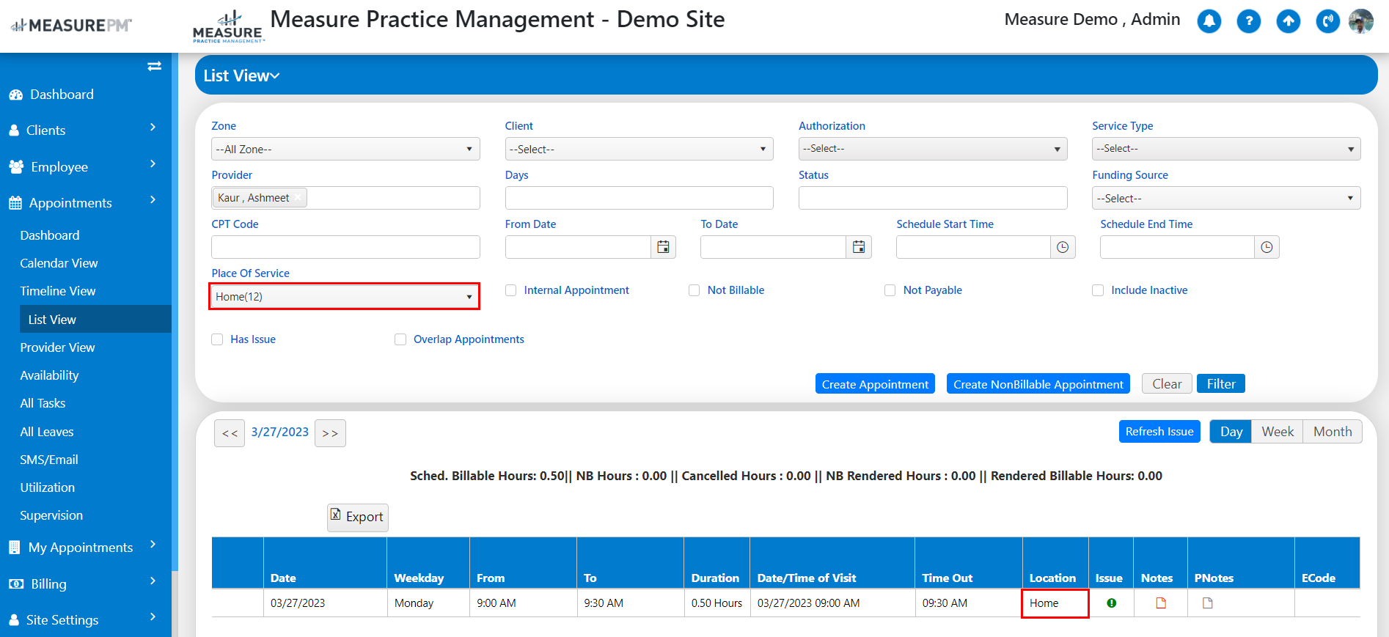Open Supervision in sidebar
The height and width of the screenshot is (637, 1389).
point(51,515)
